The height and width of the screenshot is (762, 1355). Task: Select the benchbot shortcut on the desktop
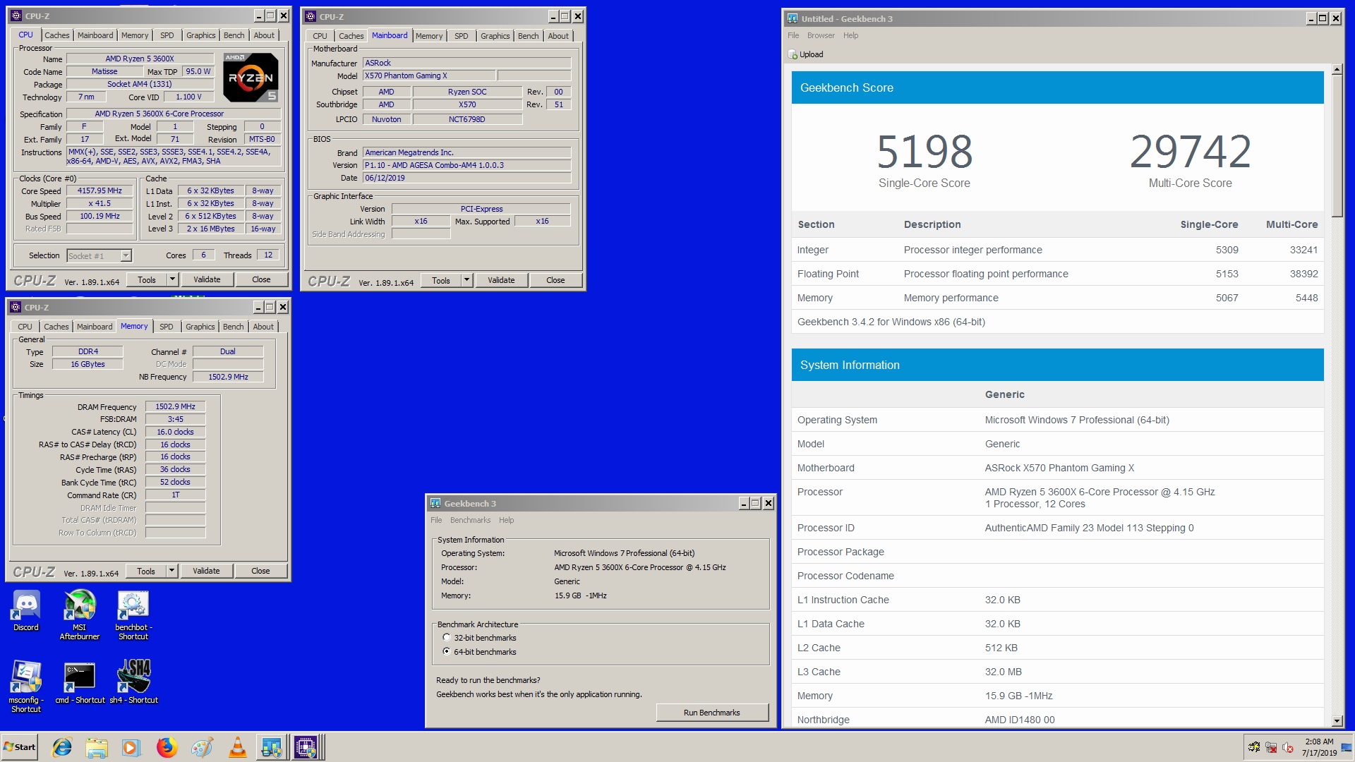point(133,615)
